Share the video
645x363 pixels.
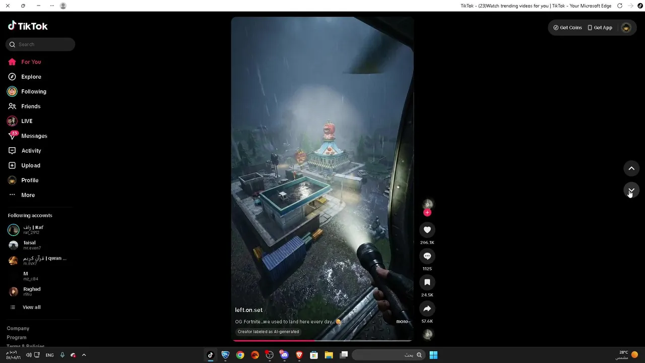(427, 309)
